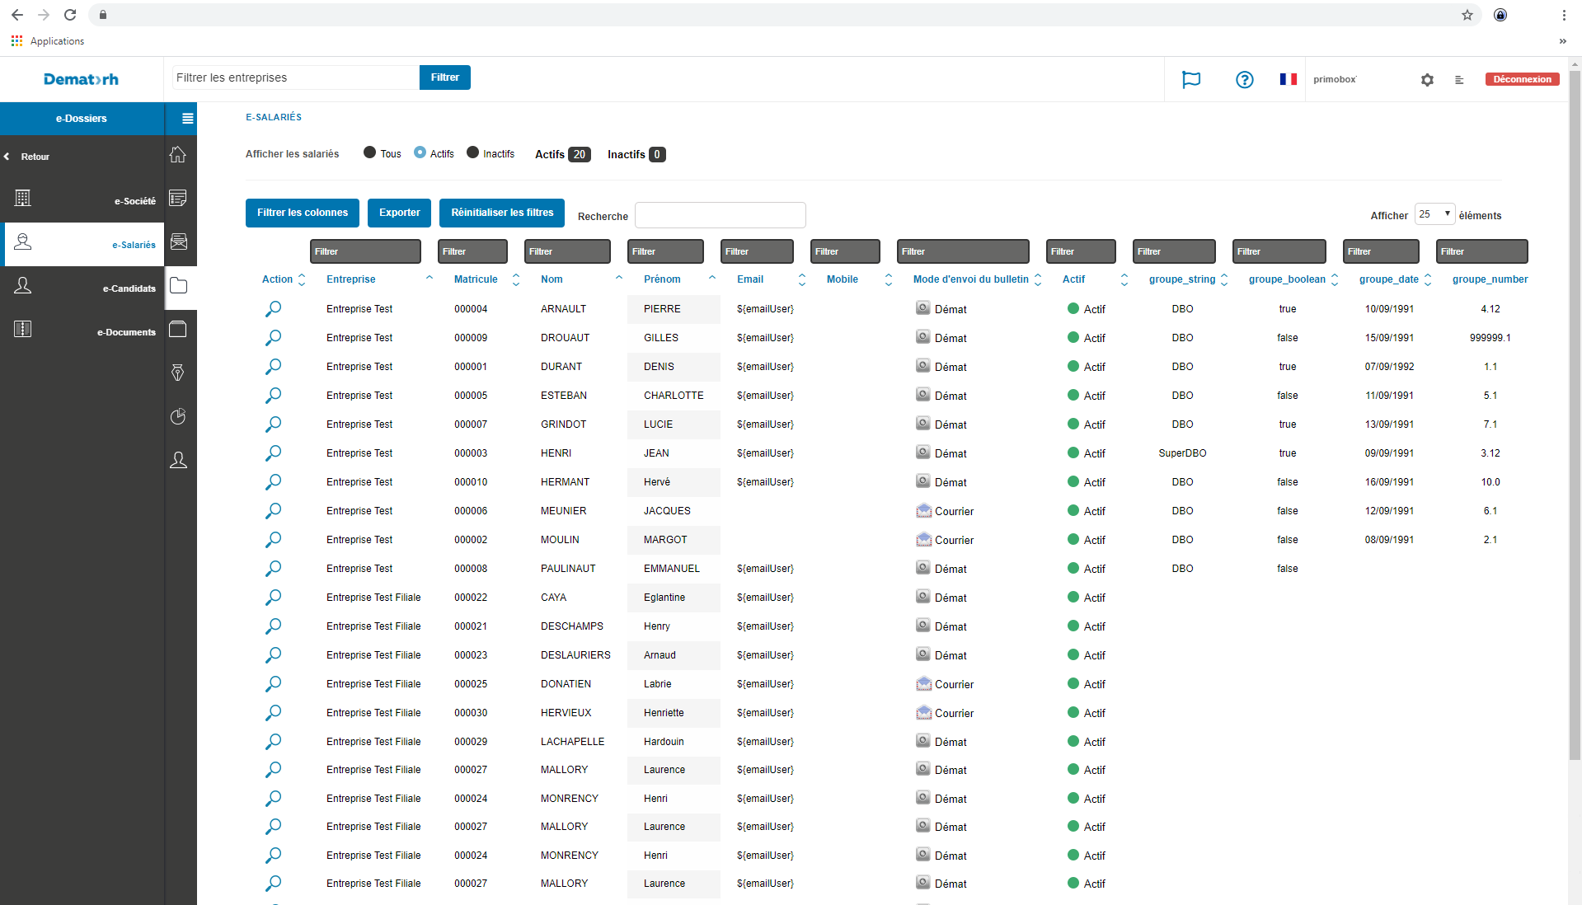The image size is (1582, 905).
Task: Click the Filtrer button next to company filter
Action: click(445, 77)
